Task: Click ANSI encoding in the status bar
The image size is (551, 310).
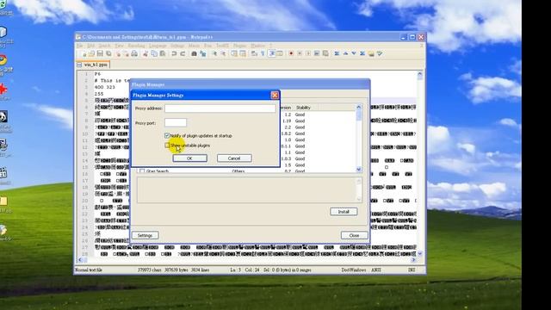Action: tap(376, 270)
